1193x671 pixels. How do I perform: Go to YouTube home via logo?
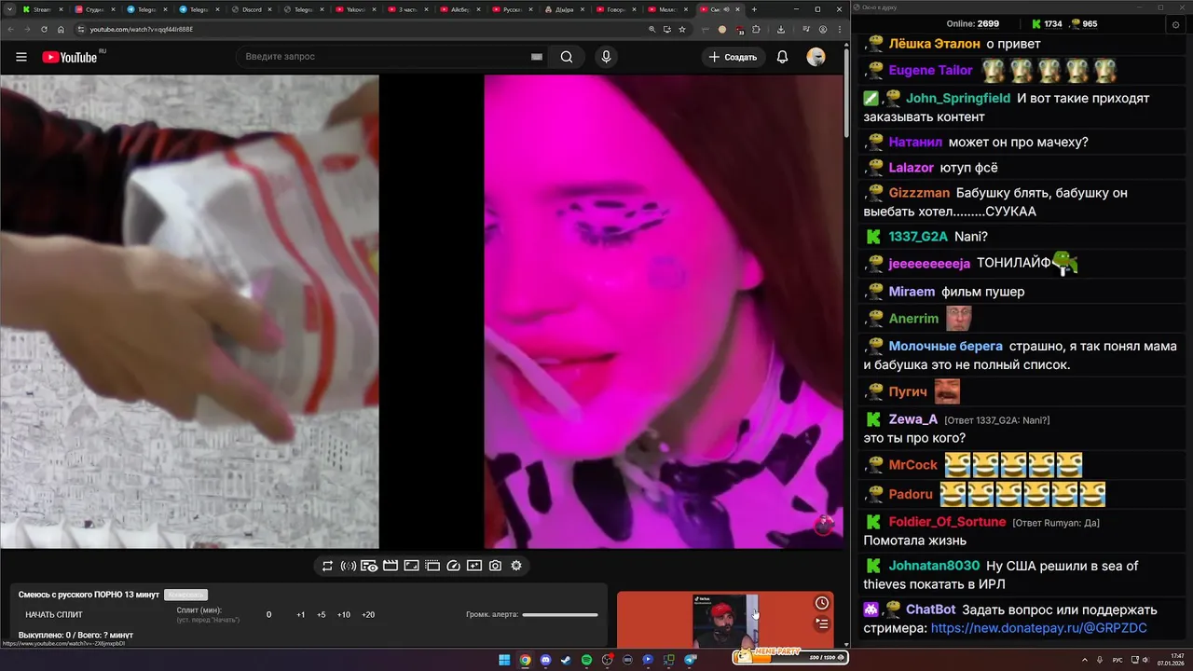pyautogui.click(x=70, y=57)
